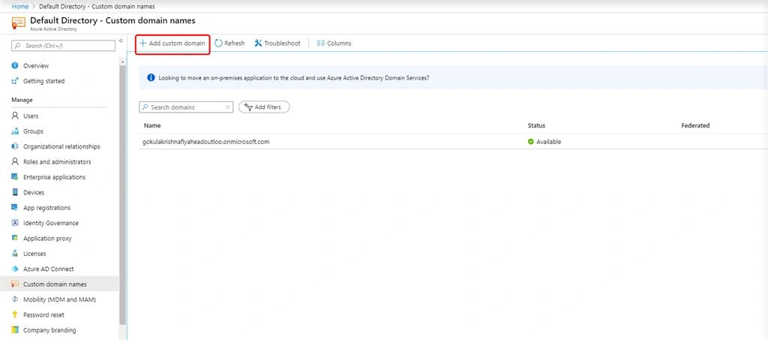Click Azure AD Domain Services info banner text

(294, 77)
